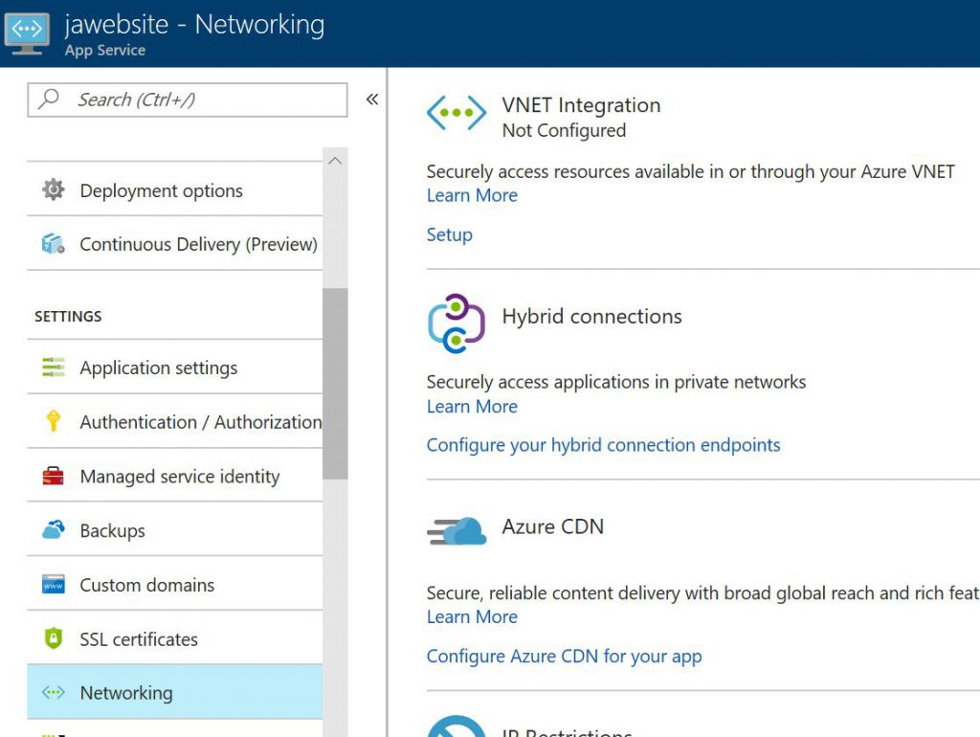This screenshot has width=980, height=737.
Task: Click the Azure CDN heading
Action: [552, 526]
